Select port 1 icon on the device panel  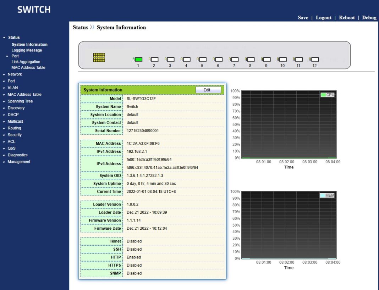(138, 59)
